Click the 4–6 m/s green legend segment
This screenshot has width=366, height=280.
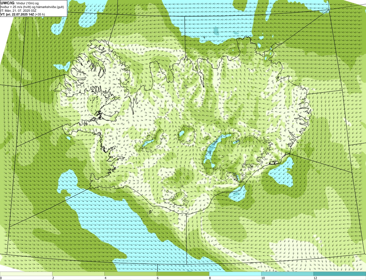point(131,274)
